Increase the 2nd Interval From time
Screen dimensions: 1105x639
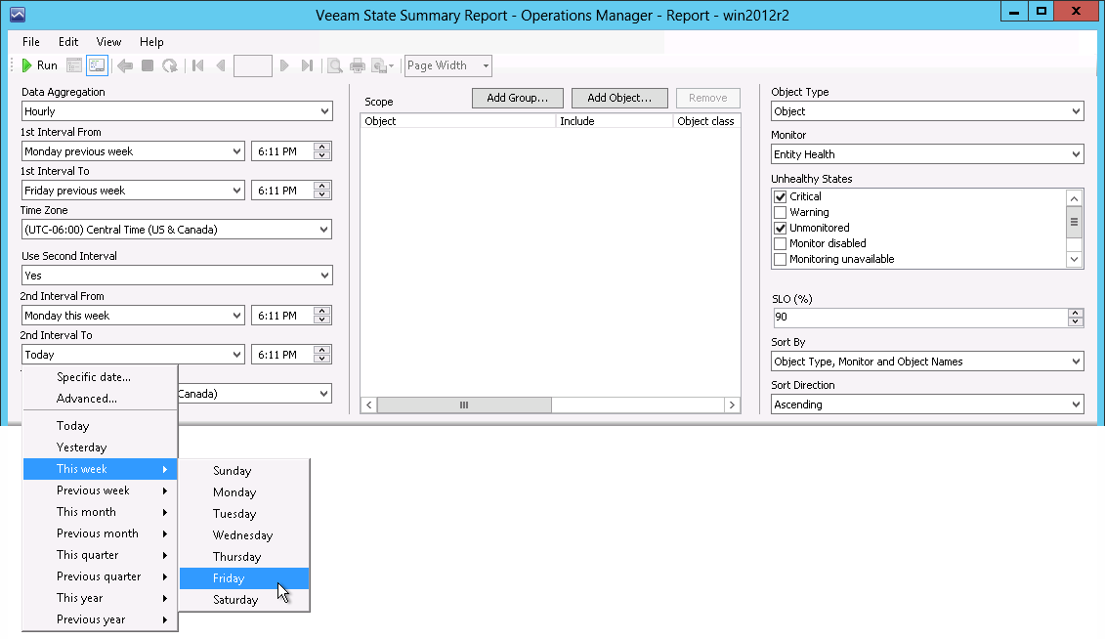tap(322, 311)
